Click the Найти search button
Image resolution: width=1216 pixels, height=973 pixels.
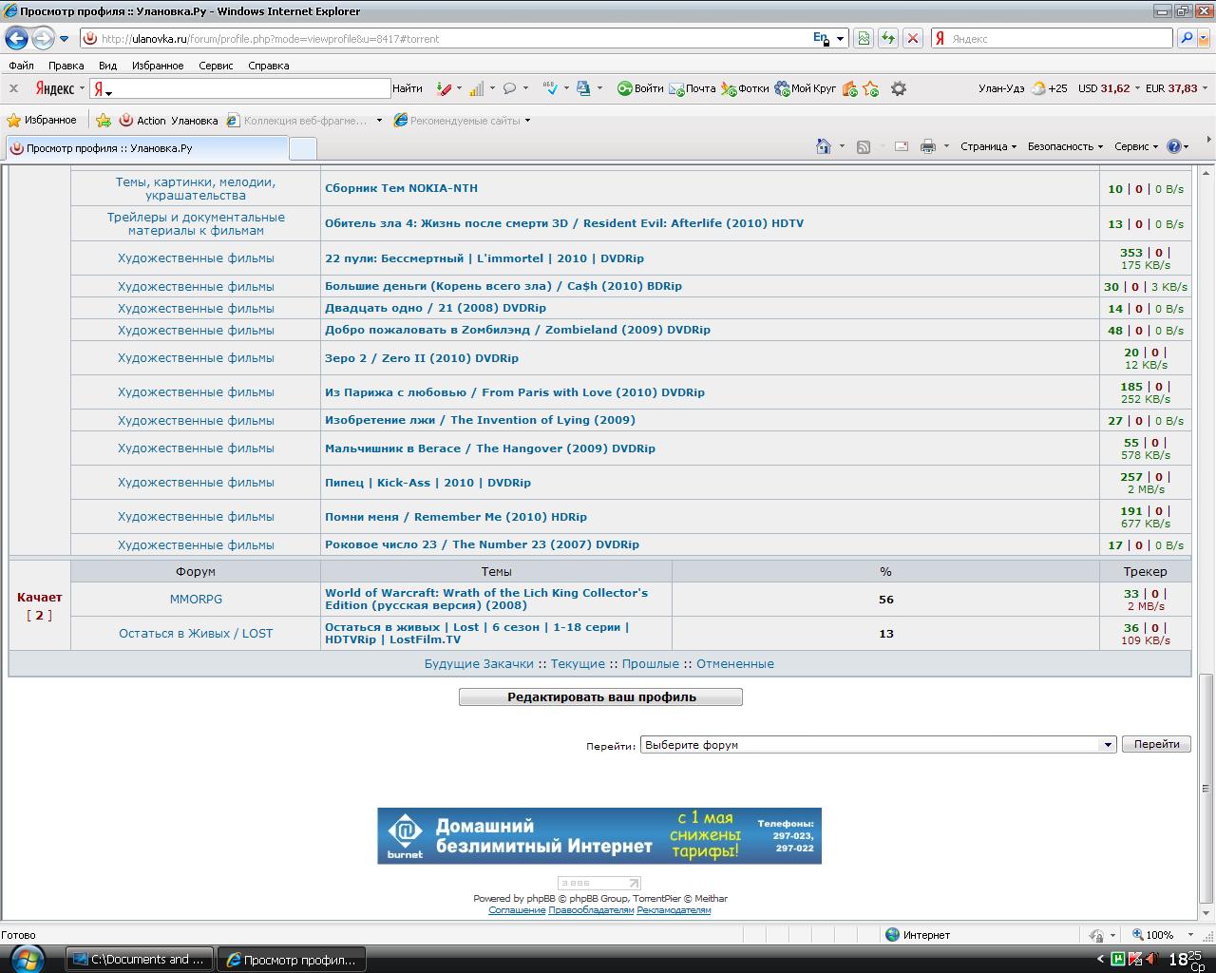click(408, 88)
